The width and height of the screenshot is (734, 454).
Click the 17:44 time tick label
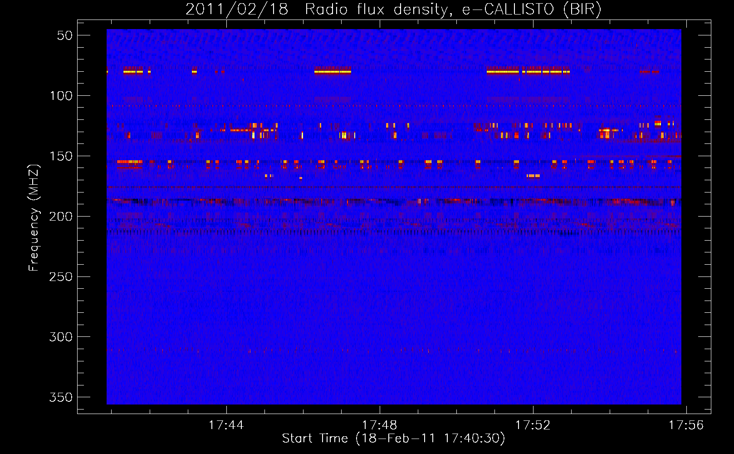(226, 425)
